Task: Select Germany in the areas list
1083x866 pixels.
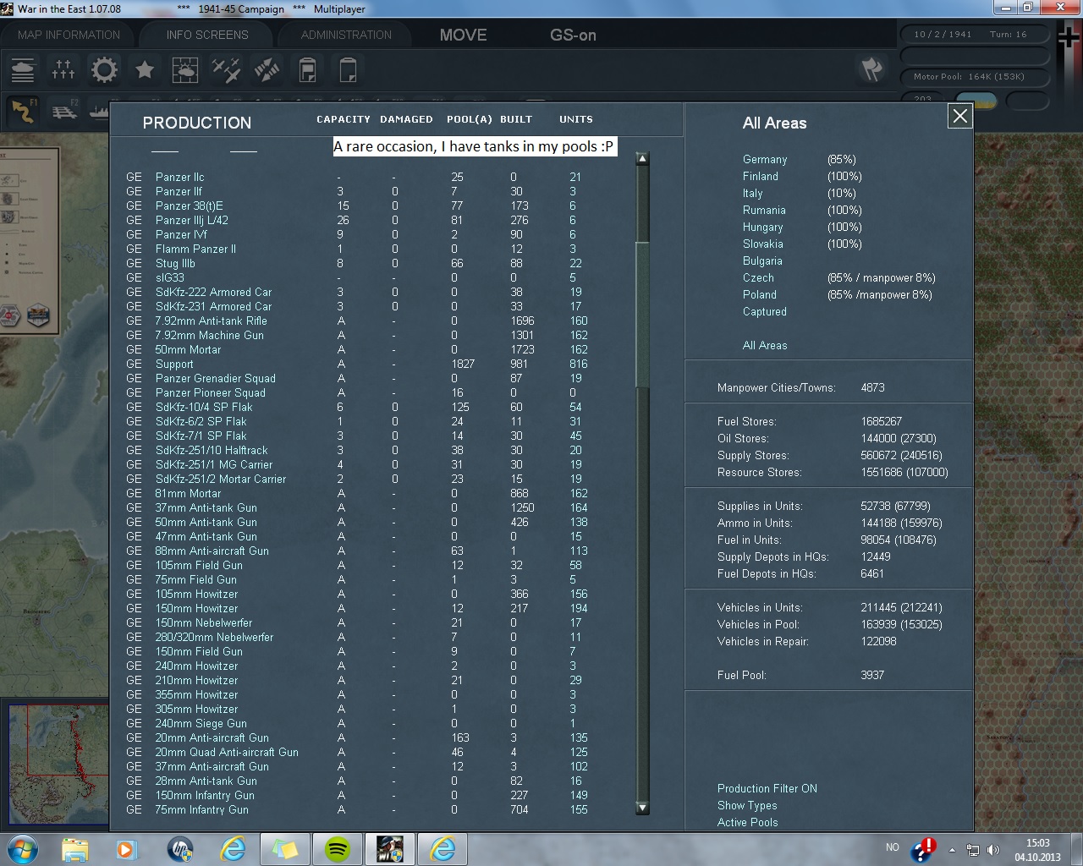Action: click(765, 159)
